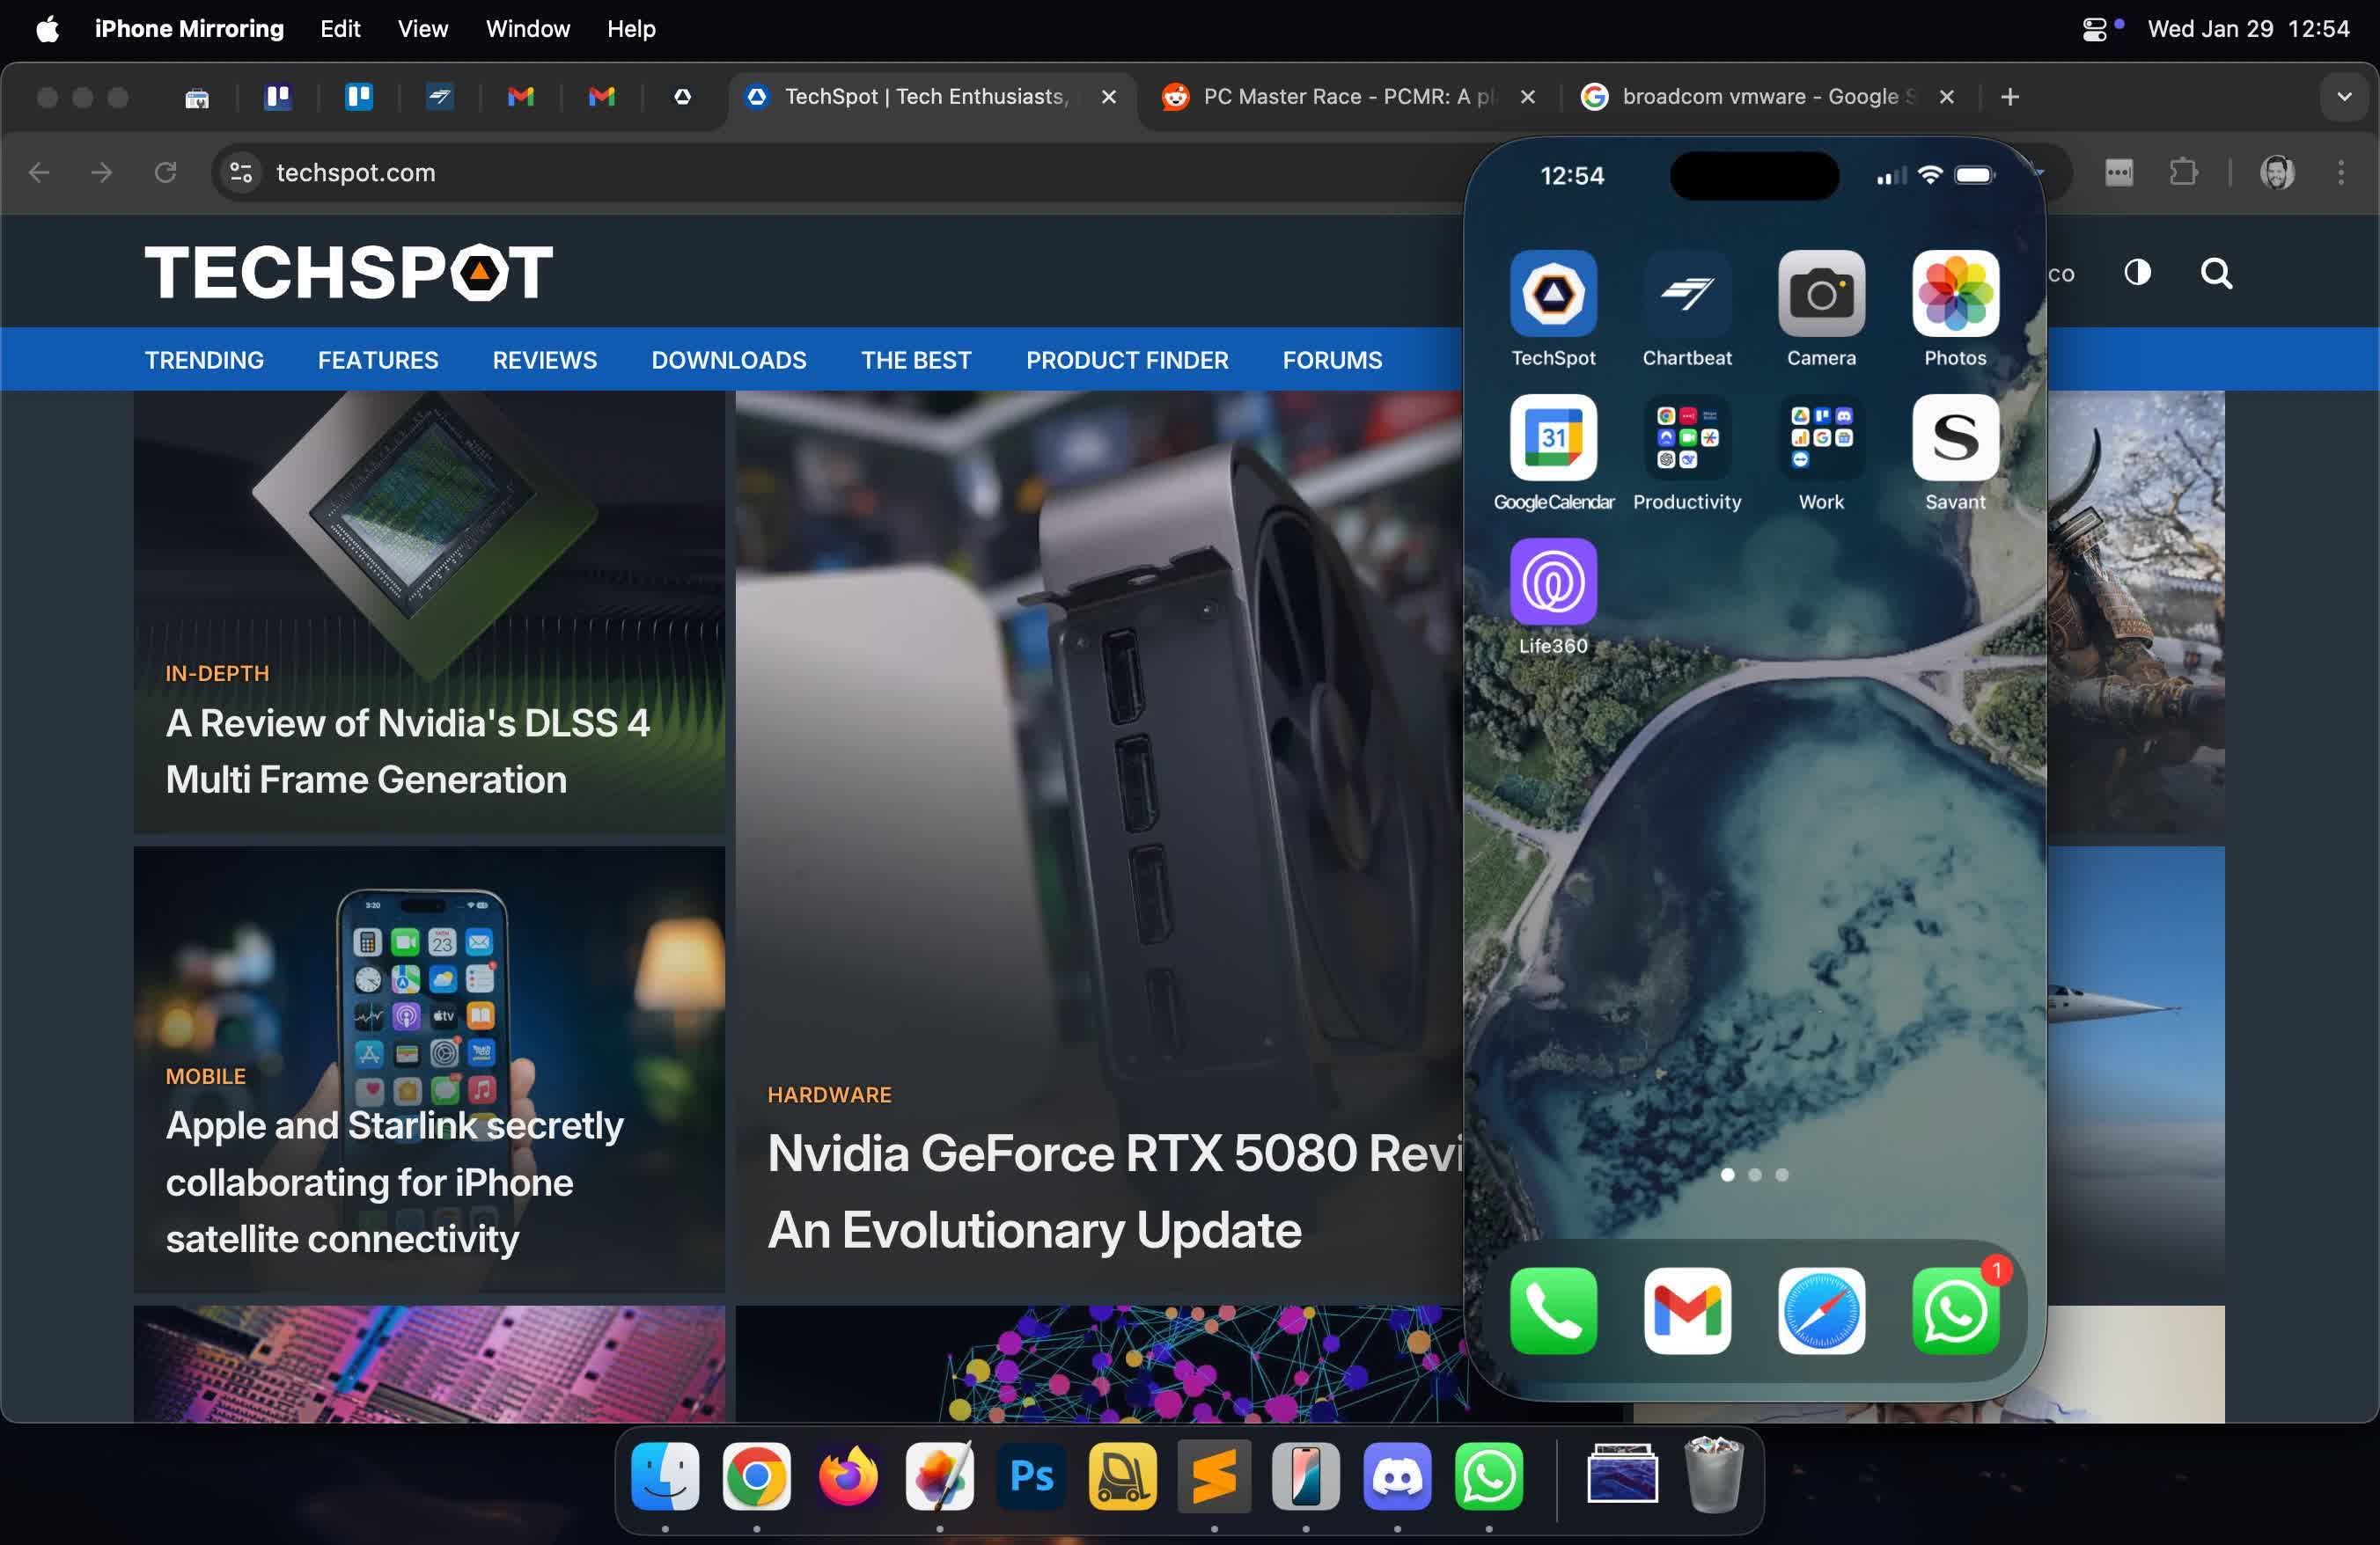2380x1545 pixels.
Task: Open the FEATURES section
Action: [378, 360]
